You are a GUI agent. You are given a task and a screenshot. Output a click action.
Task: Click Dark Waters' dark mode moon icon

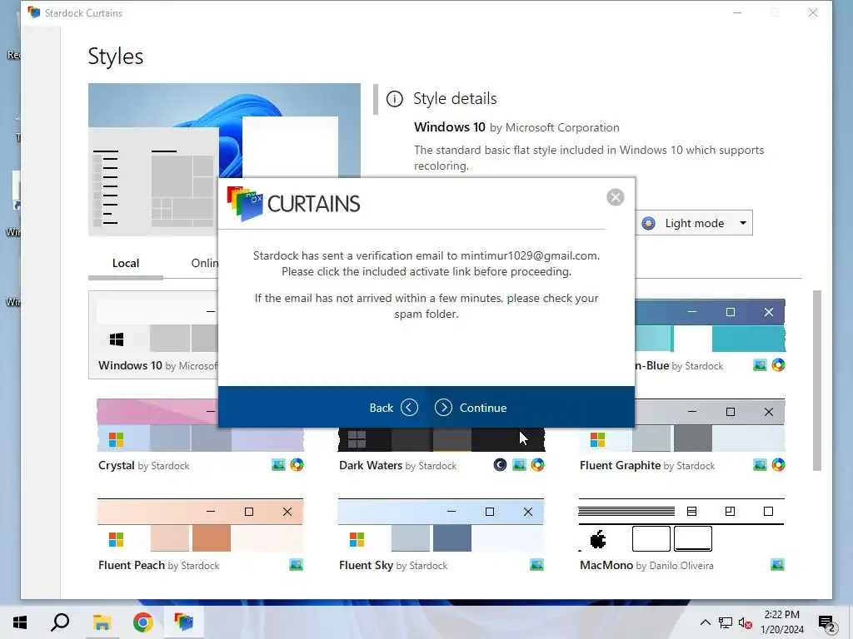[500, 464]
